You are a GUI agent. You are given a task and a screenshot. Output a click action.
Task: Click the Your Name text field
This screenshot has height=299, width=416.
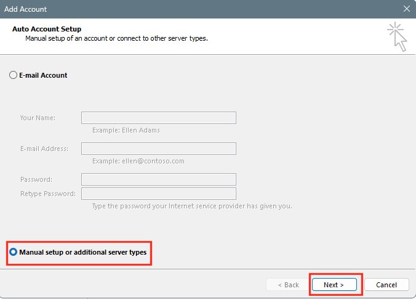coord(159,118)
